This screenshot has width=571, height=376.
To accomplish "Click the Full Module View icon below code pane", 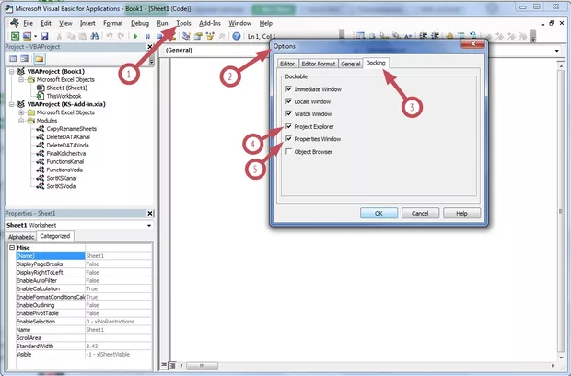I will [x=172, y=365].
